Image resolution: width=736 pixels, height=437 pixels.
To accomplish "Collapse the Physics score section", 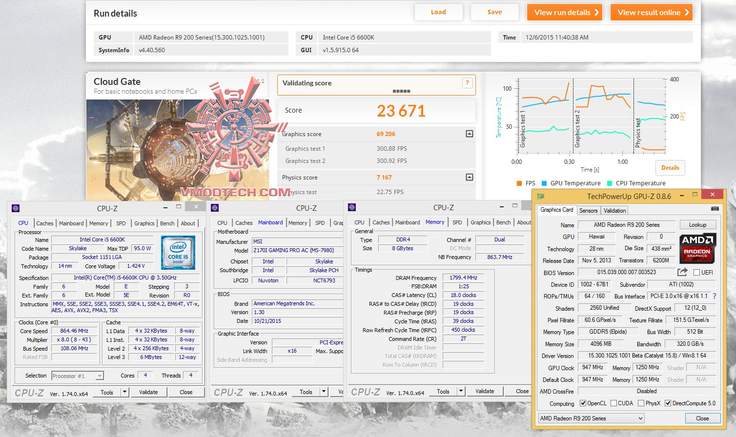I will click(469, 177).
